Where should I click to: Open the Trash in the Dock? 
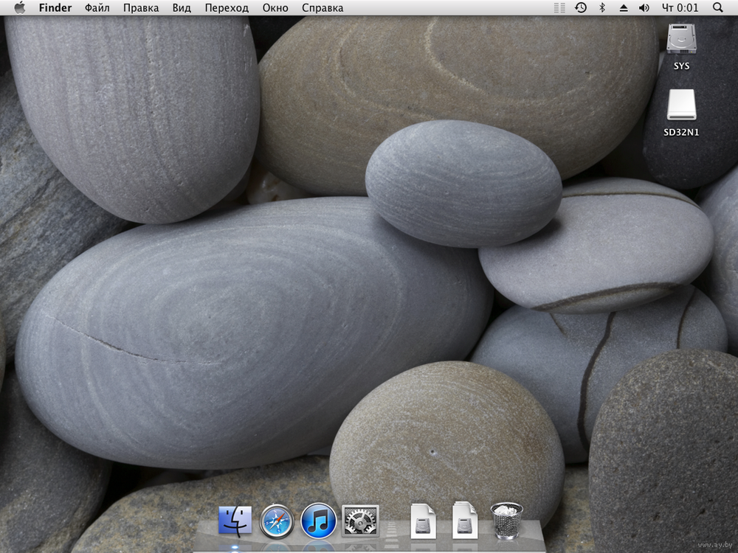click(506, 521)
